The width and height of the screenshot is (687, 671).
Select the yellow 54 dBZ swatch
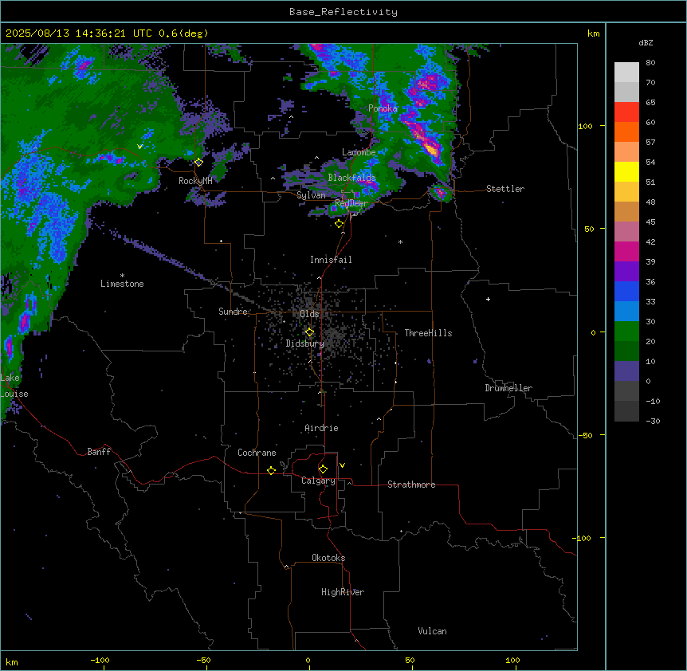click(x=626, y=171)
